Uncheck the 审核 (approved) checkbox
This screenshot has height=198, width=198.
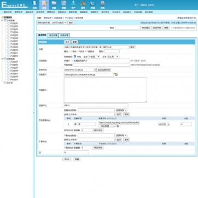75,56
